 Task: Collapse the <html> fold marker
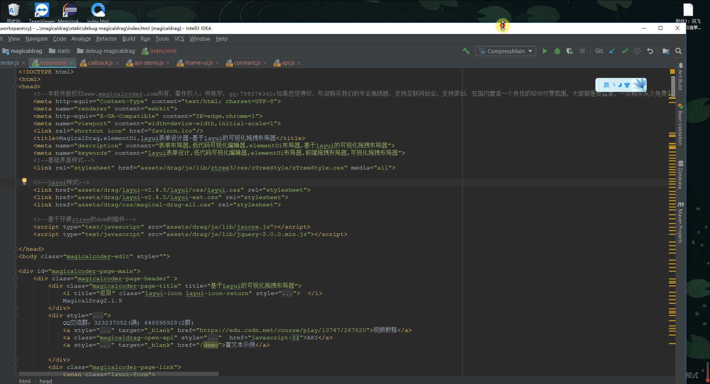point(16,79)
